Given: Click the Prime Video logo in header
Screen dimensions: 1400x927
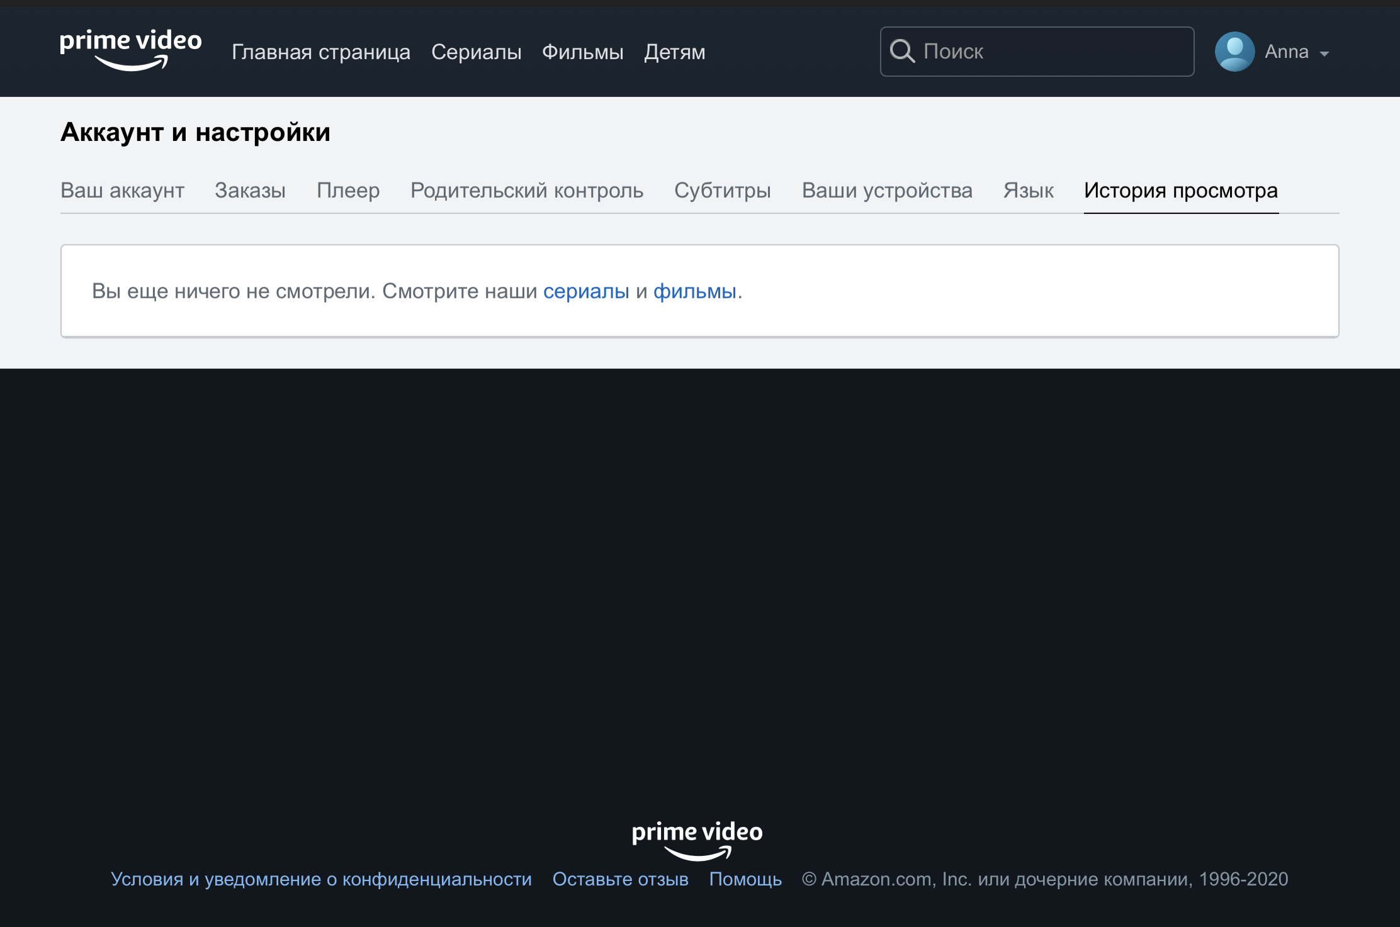Looking at the screenshot, I should [130, 50].
